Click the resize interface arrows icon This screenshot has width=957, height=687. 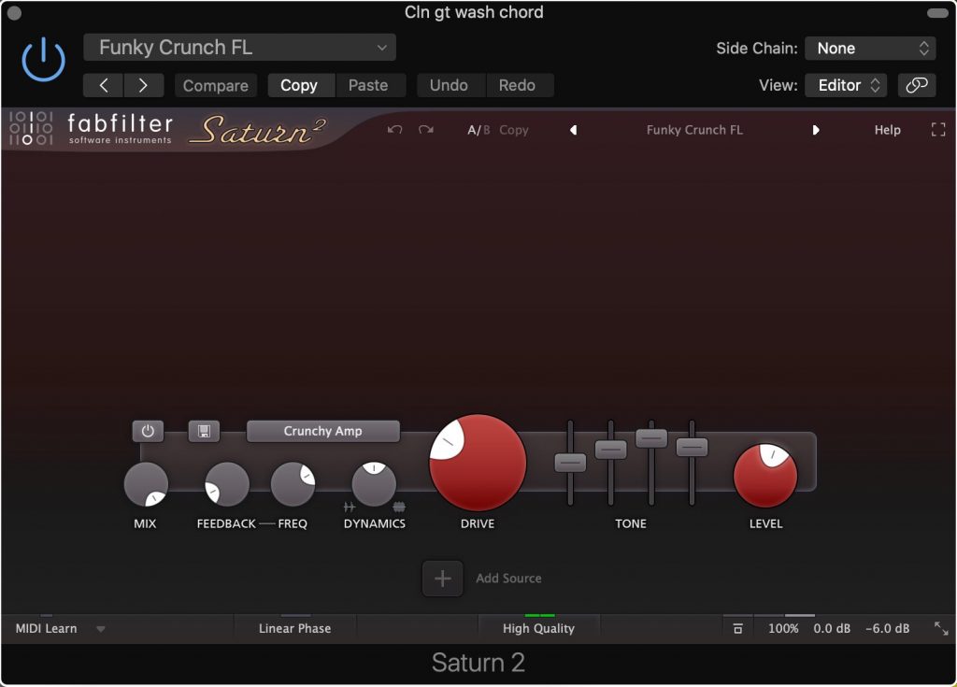tap(940, 628)
